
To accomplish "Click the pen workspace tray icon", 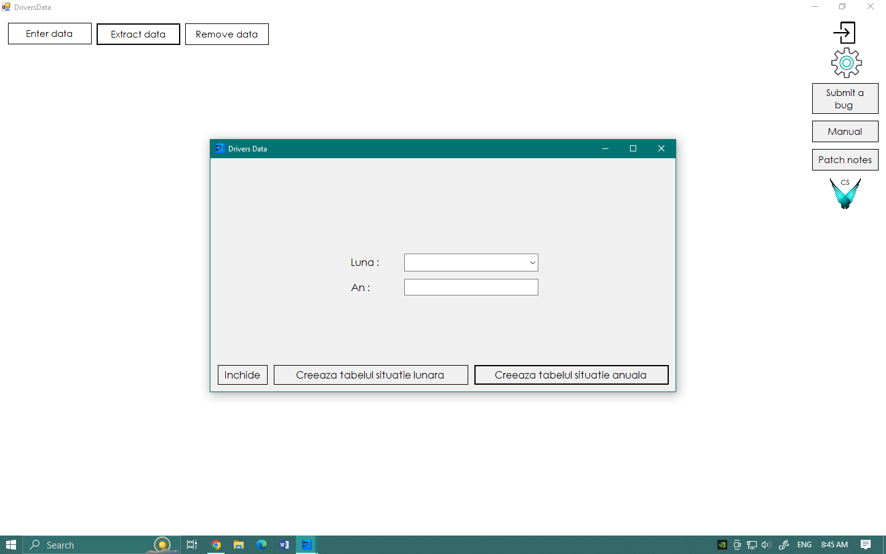I will tap(784, 545).
